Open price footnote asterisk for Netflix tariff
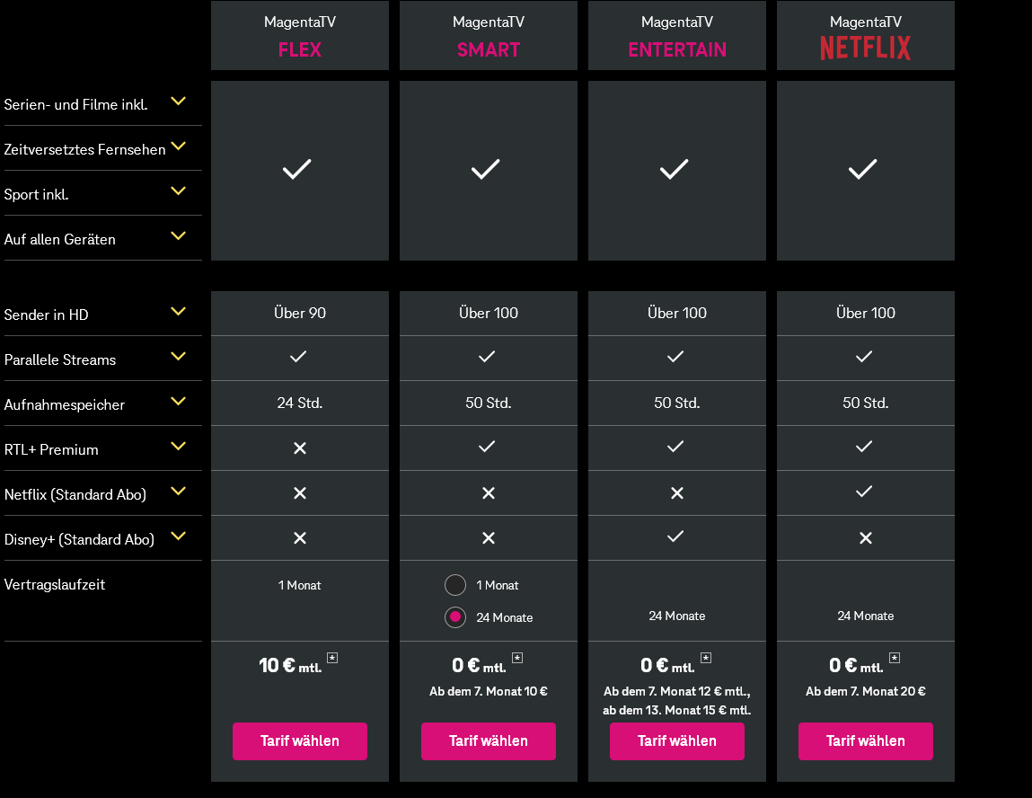Image resolution: width=1032 pixels, height=798 pixels. (895, 658)
